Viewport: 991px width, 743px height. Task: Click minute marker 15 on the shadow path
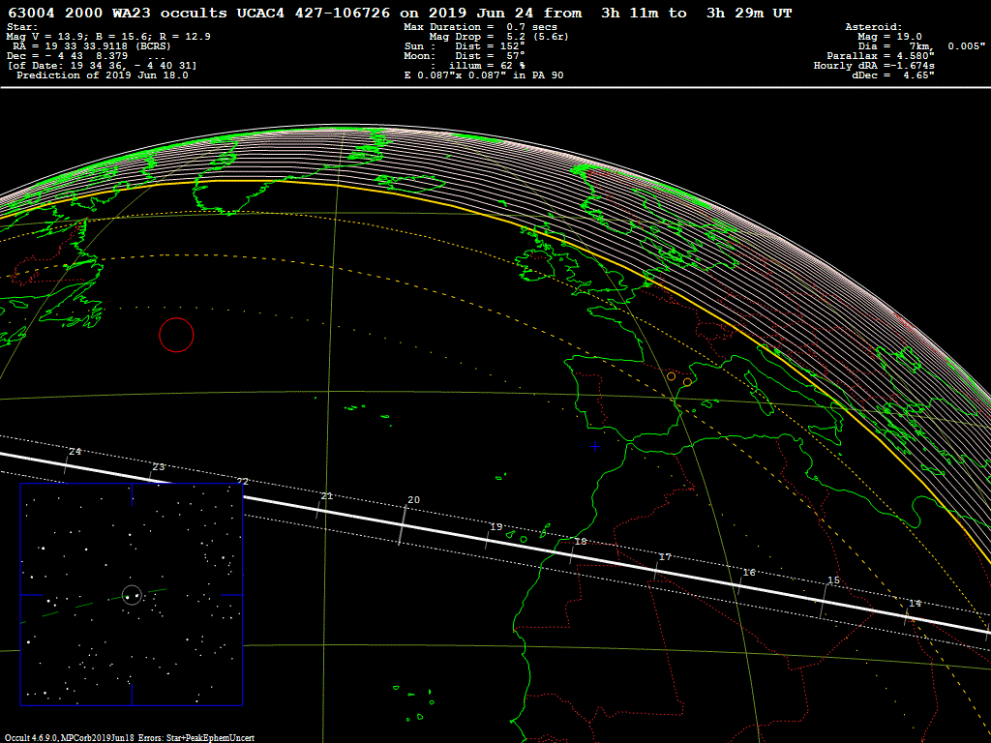tap(833, 580)
